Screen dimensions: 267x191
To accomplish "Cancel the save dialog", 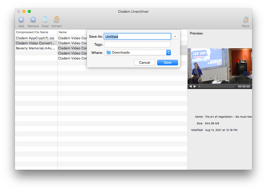I will [x=145, y=62].
